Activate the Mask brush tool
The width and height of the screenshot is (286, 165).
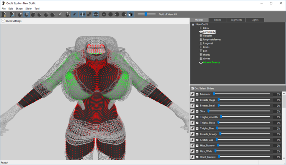pyautogui.click(x=27, y=14)
